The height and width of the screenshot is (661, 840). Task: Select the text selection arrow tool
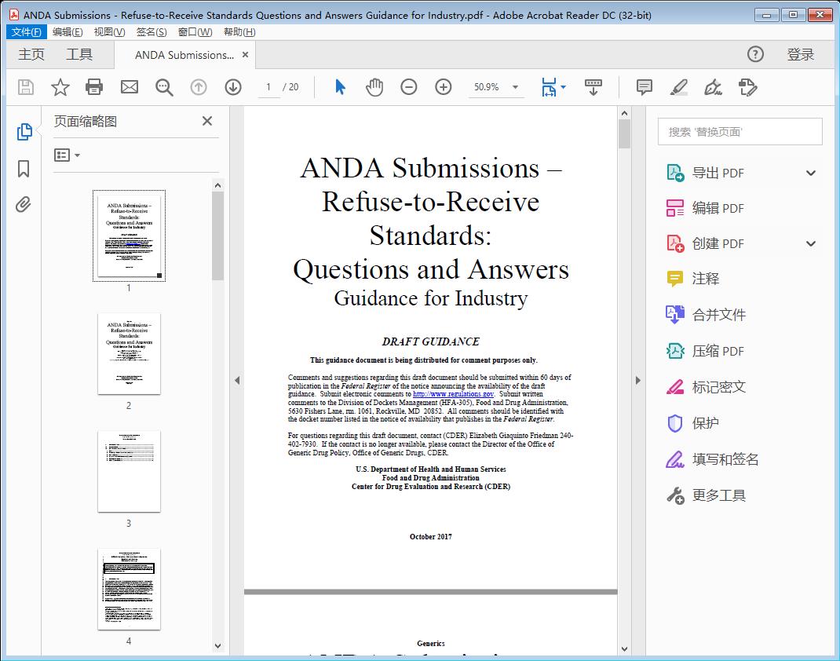tap(340, 87)
